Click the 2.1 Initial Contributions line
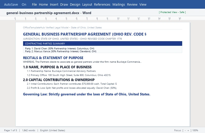 [x=72, y=84]
